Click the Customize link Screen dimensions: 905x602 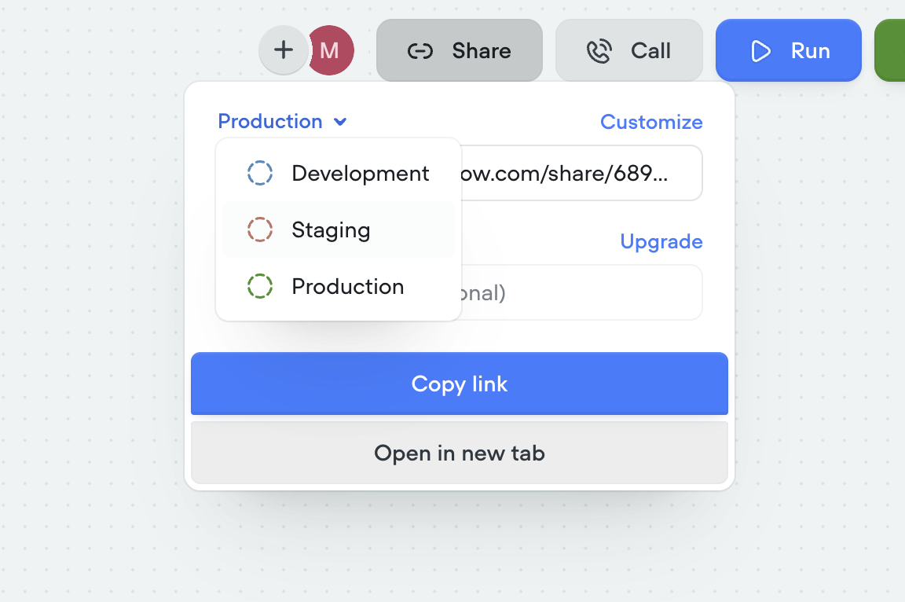tap(651, 122)
